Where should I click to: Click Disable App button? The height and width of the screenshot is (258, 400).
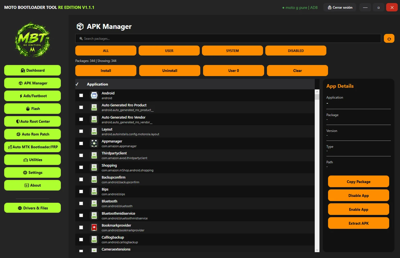tap(359, 196)
